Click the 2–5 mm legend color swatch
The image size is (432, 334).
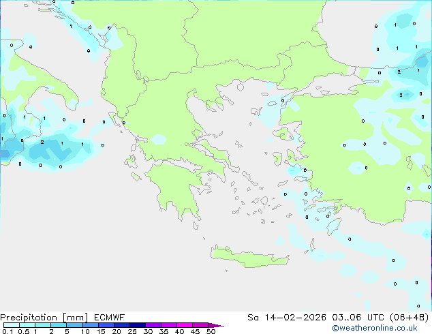(x=59, y=325)
